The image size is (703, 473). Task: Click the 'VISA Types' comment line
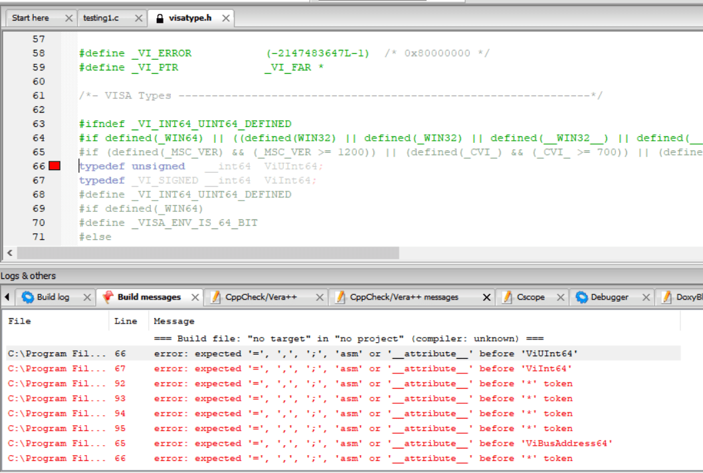click(x=341, y=96)
